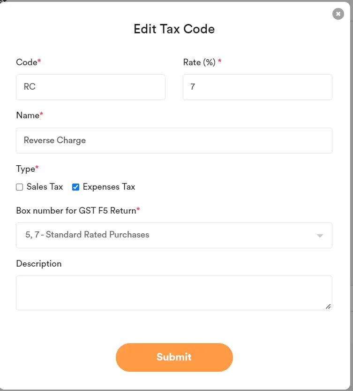Screen dimensions: 353x391
Task: Enable the Sales Tax checkbox
Action: pos(20,187)
